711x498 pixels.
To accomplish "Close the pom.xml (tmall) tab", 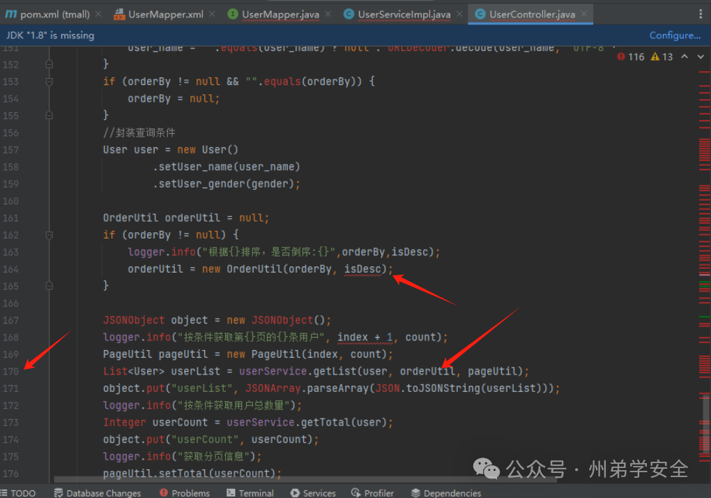I will click(98, 15).
